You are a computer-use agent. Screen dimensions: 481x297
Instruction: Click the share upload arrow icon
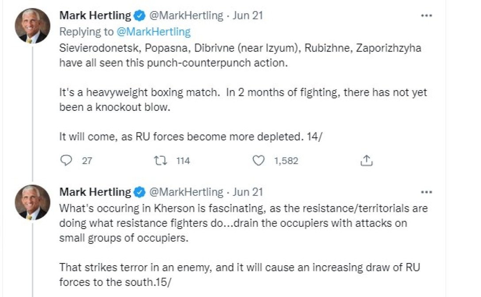pyautogui.click(x=366, y=161)
